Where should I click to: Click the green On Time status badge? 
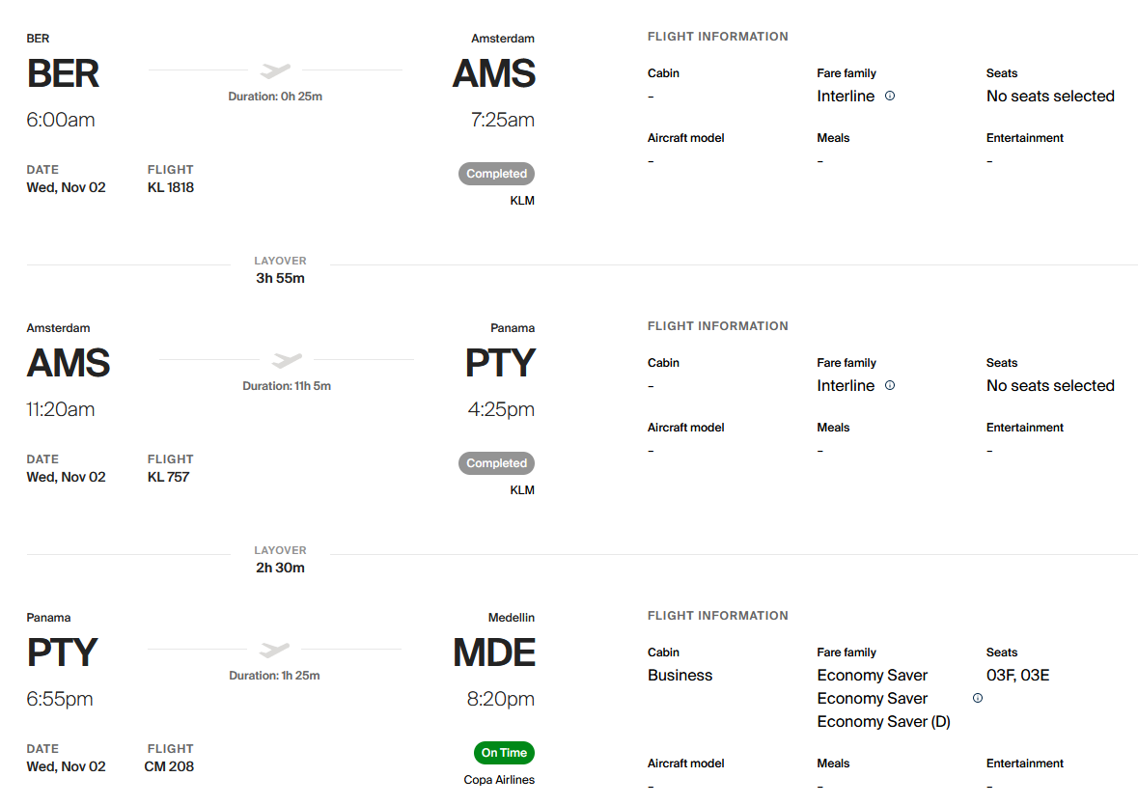[504, 753]
